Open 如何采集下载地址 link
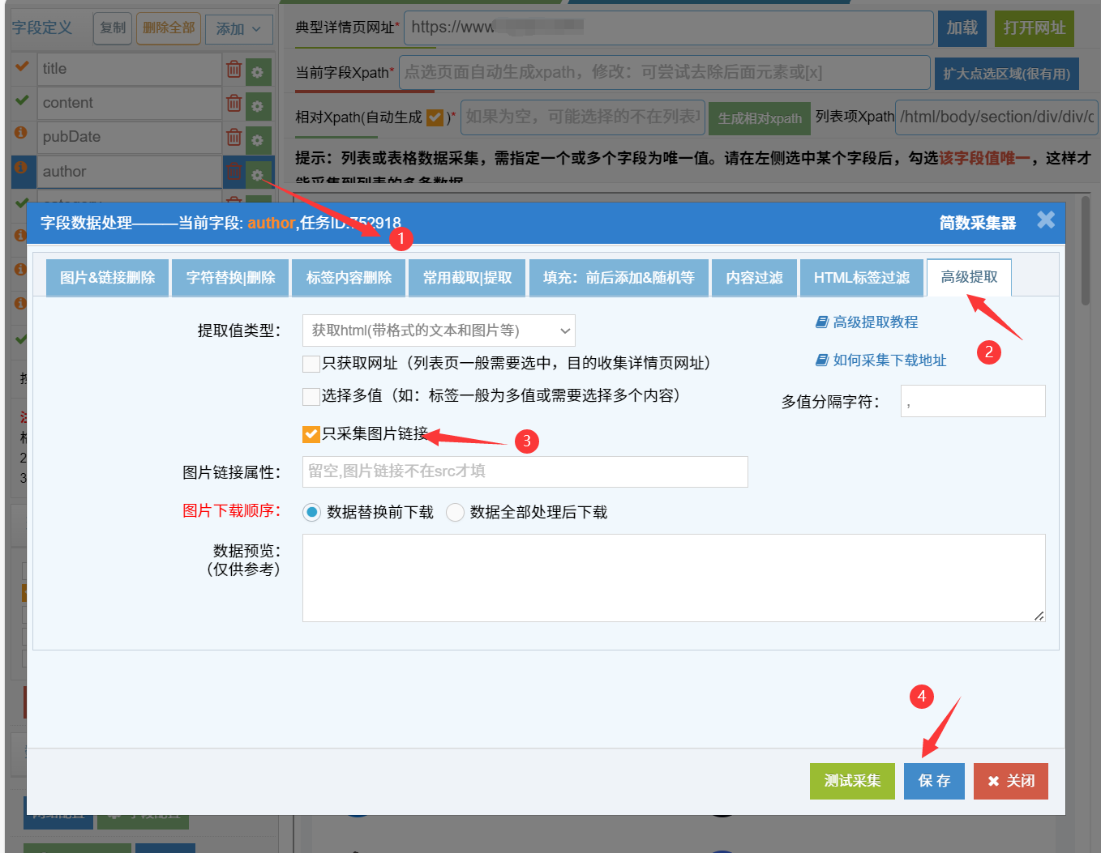The height and width of the screenshot is (853, 1101). 889,360
